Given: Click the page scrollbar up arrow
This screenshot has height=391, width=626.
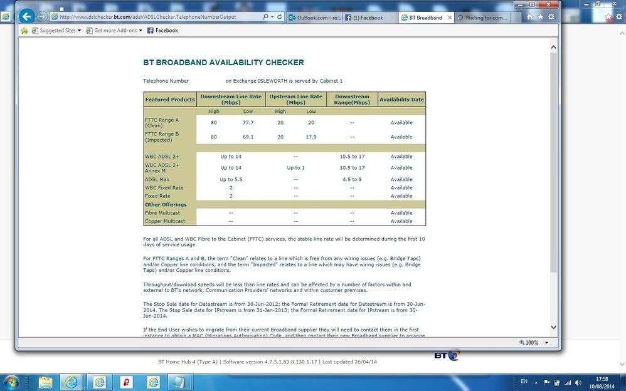Looking at the screenshot, I should (x=553, y=47).
